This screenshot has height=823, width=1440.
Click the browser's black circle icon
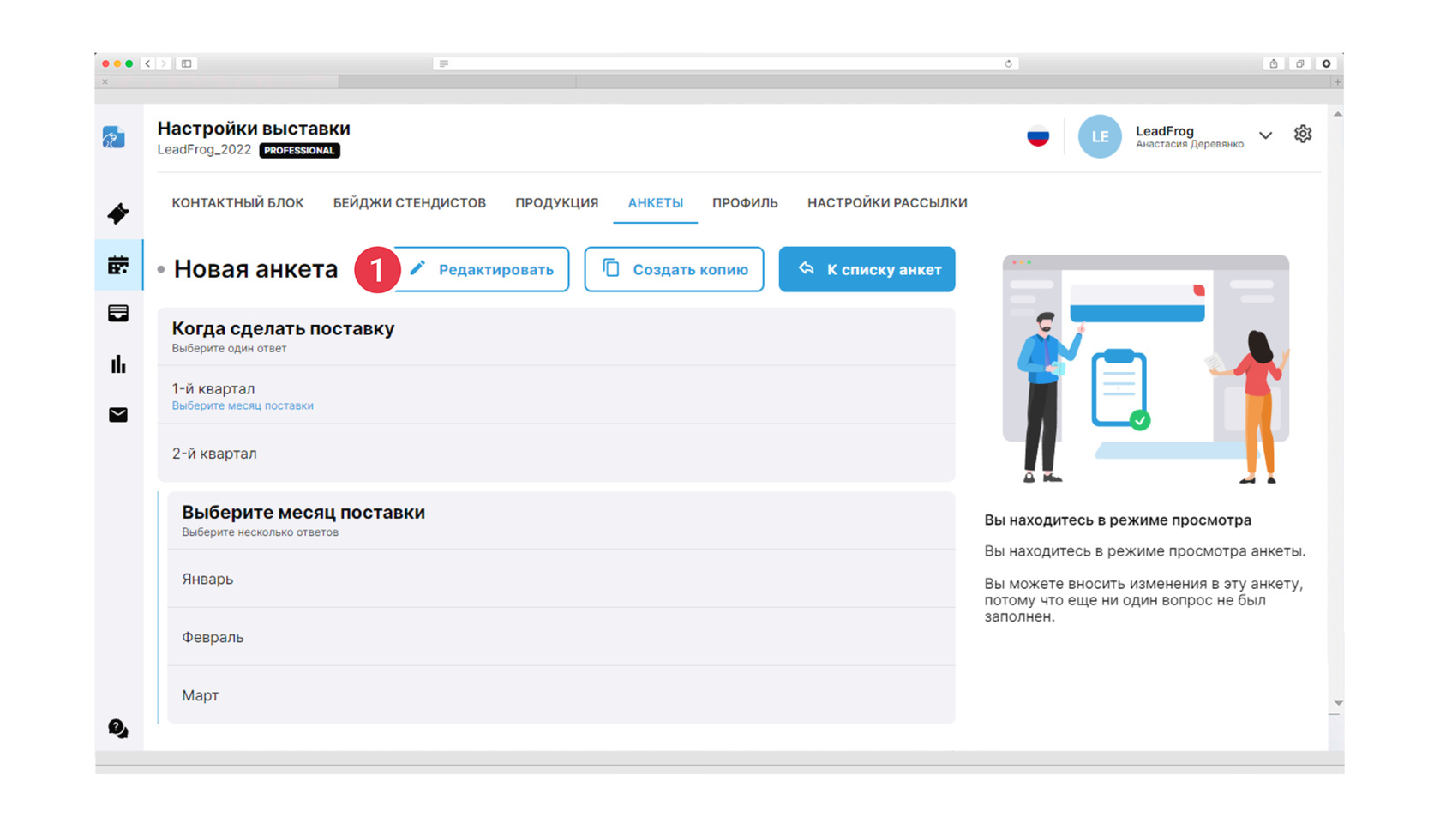[1327, 63]
